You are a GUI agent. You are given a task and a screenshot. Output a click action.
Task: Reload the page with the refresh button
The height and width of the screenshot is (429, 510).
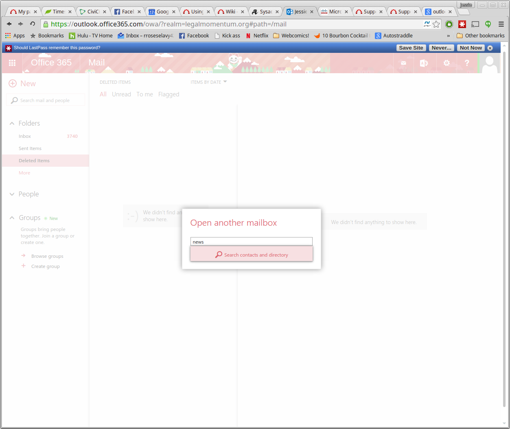tap(33, 24)
